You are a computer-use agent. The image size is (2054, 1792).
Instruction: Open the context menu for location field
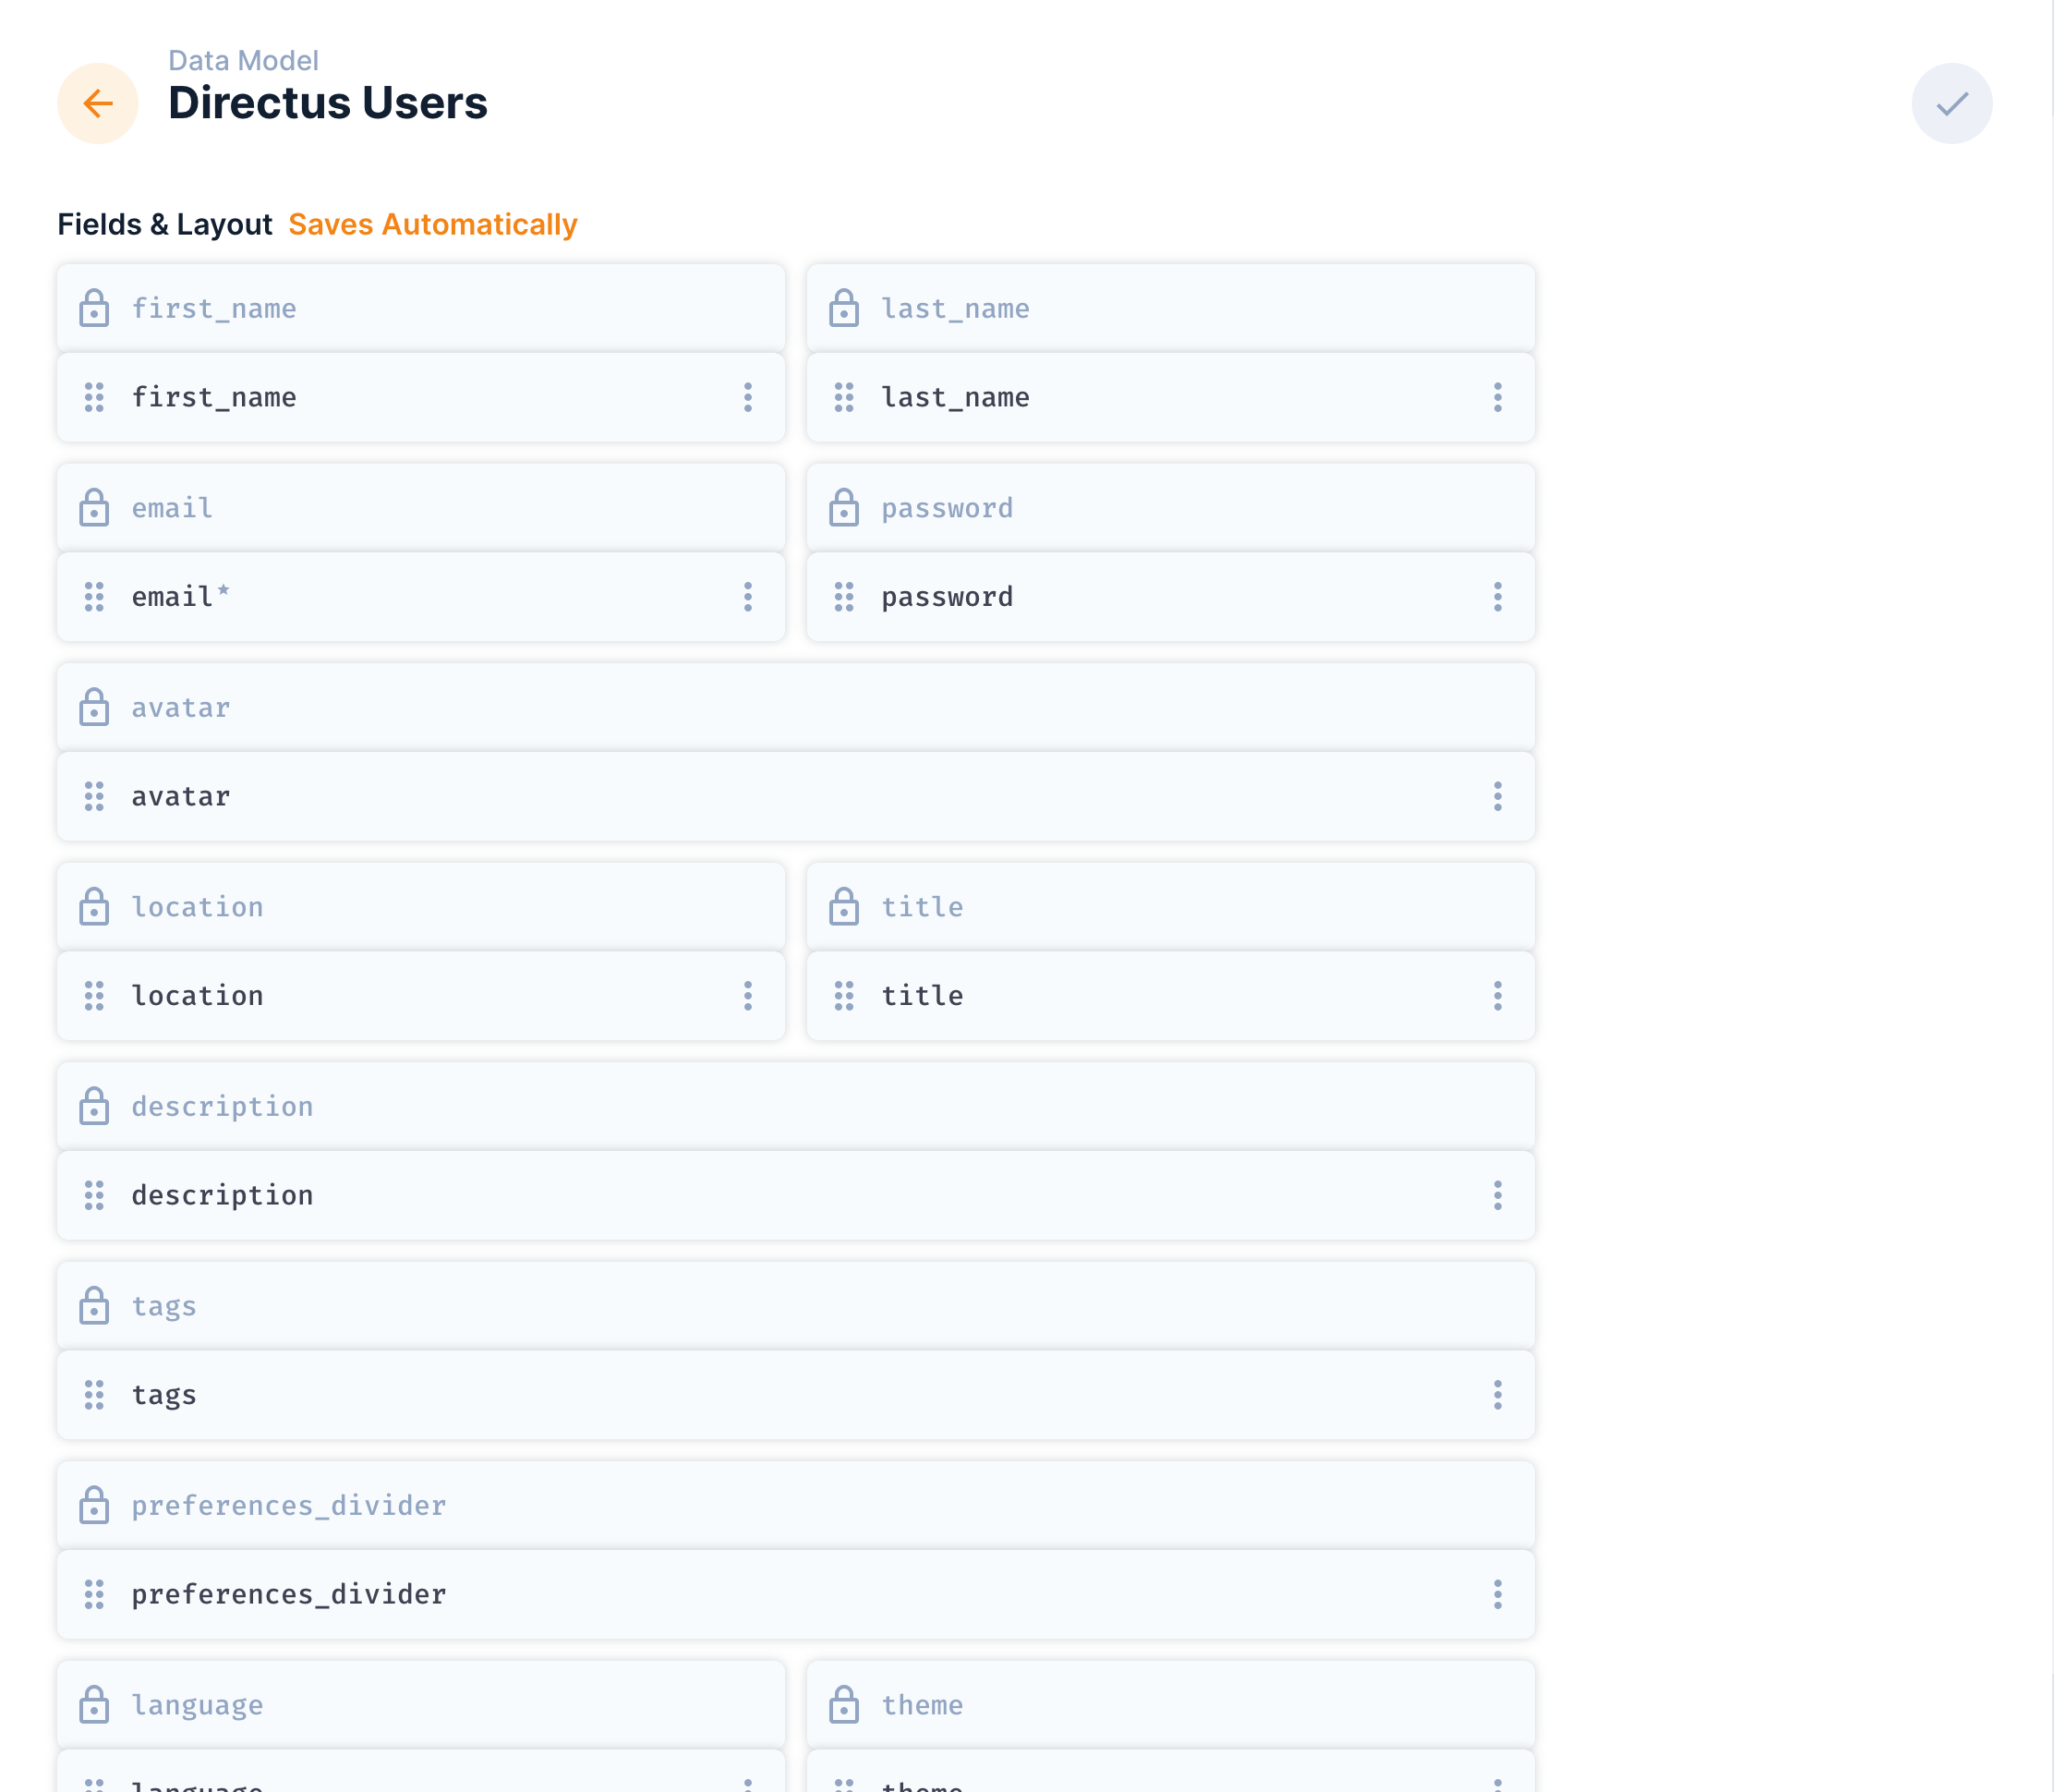(x=747, y=996)
